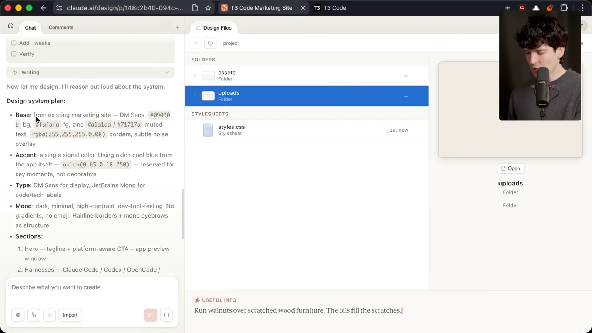This screenshot has height=333, width=592.
Task: Click the browser address bar URL
Action: point(125,8)
